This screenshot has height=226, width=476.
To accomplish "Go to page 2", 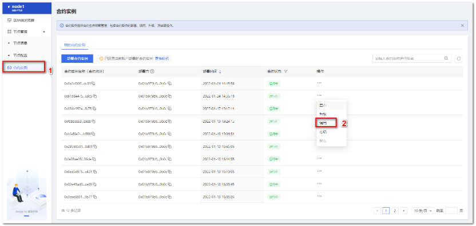I will [x=395, y=211].
